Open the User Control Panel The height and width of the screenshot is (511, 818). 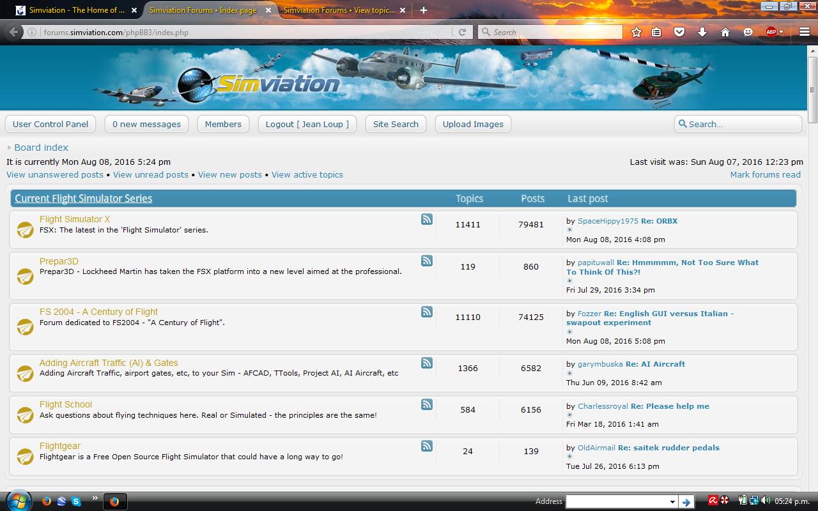coord(50,124)
